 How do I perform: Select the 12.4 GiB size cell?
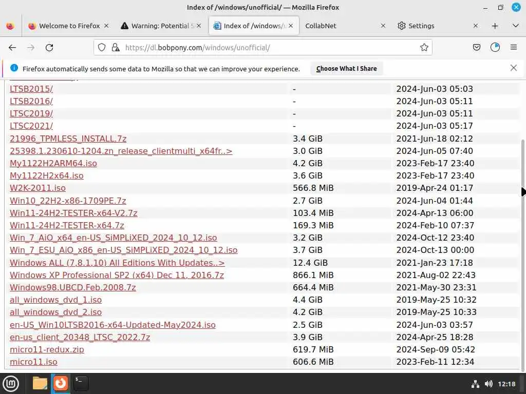310,263
